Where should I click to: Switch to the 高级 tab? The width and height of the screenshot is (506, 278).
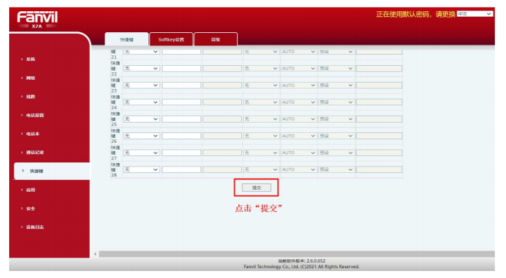coord(216,39)
